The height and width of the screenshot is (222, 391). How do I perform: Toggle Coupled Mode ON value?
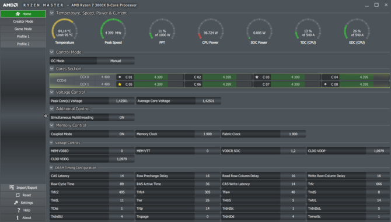click(x=122, y=134)
